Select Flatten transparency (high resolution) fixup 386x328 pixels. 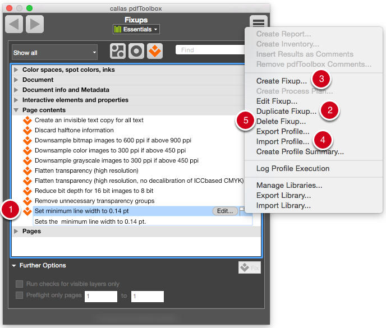86,170
